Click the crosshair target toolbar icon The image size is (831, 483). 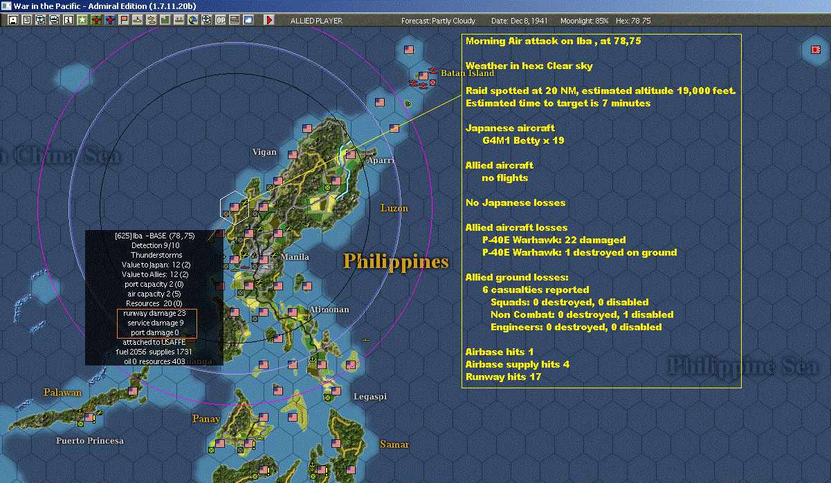207,20
